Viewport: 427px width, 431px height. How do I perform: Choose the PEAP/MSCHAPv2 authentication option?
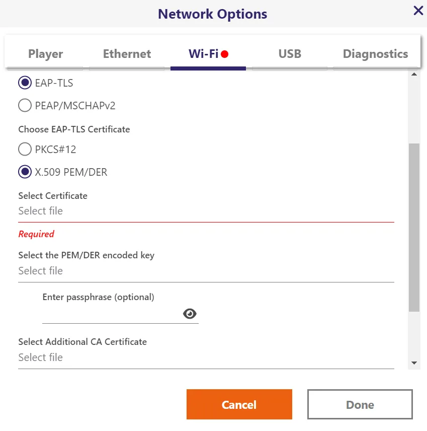[25, 105]
